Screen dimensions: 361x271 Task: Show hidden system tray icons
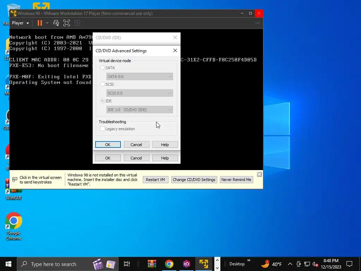click(x=290, y=264)
